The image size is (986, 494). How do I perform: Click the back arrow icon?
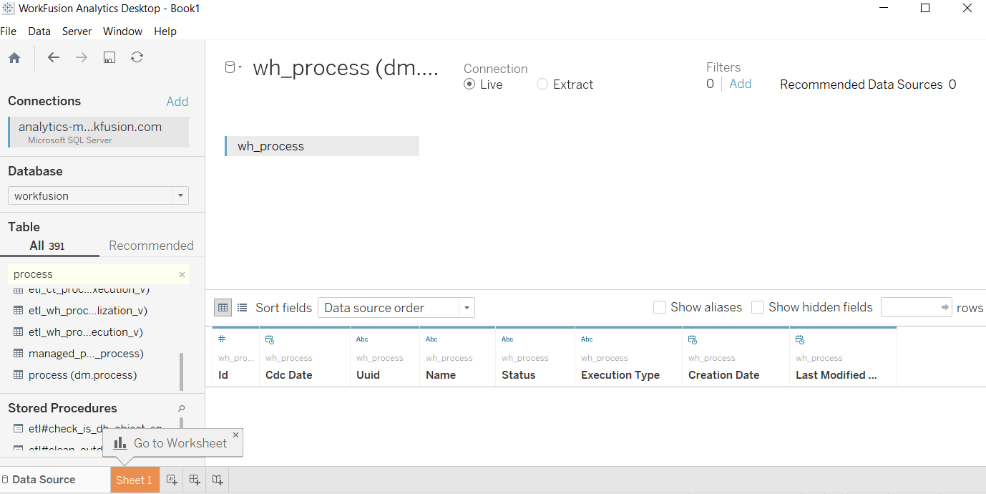tap(54, 57)
